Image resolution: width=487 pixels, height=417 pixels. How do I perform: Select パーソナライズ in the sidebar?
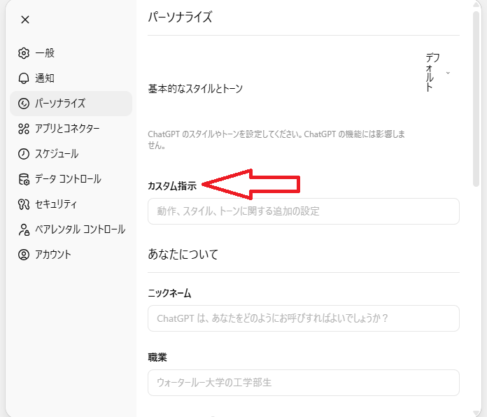tap(71, 104)
